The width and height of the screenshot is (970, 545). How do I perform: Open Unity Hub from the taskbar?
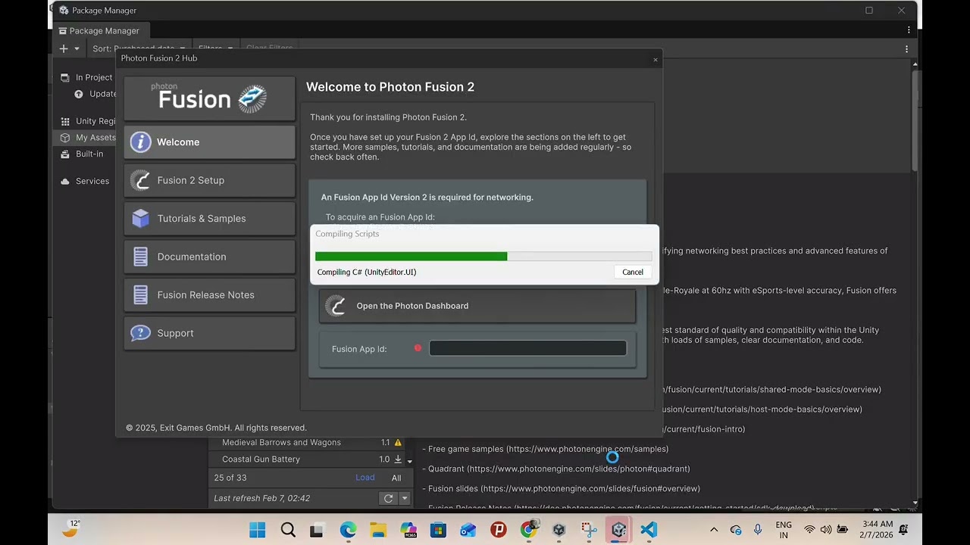(559, 530)
